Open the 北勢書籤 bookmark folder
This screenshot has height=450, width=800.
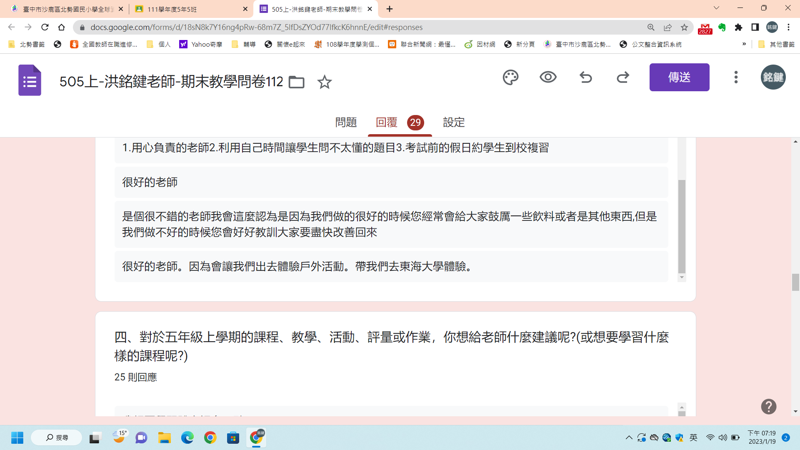[x=26, y=44]
